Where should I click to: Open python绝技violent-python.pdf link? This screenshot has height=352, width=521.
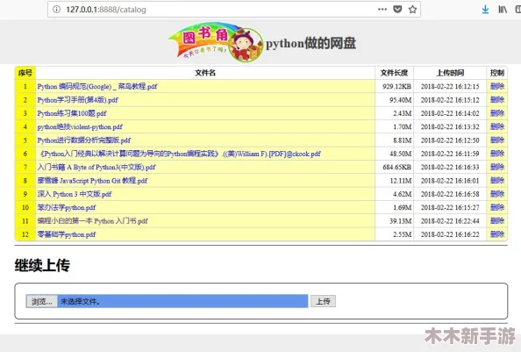tap(80, 126)
